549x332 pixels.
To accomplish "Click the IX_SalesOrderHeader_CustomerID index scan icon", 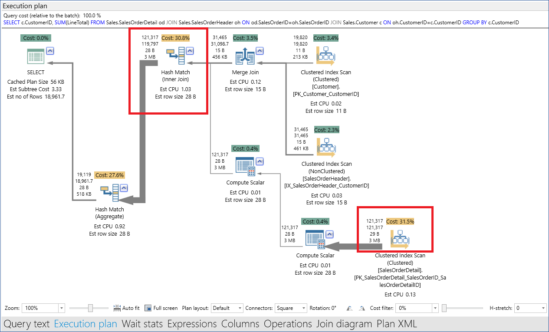I will tap(326, 147).
